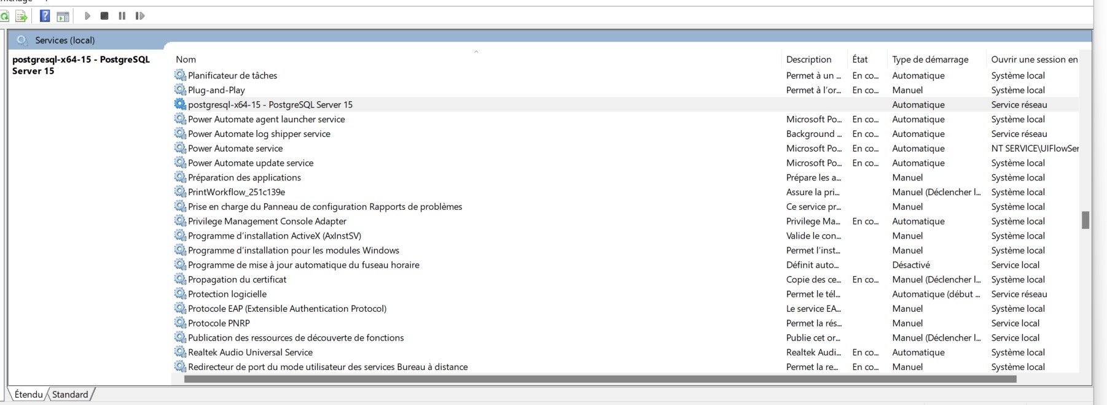Select Power Automate agent launcher service name
1107x405 pixels.
pos(266,119)
